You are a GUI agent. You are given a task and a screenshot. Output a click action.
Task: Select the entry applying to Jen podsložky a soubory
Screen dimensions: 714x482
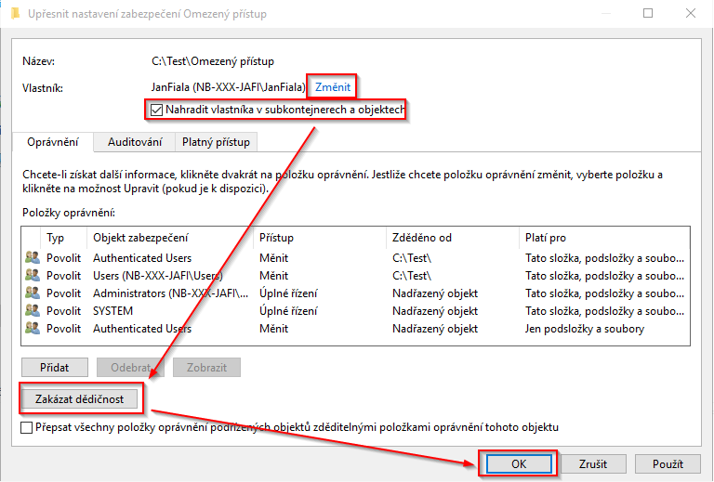(x=355, y=329)
